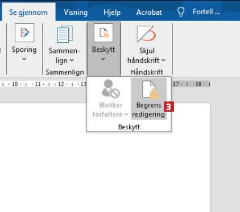Image resolution: width=240 pixels, height=212 pixels.
Task: Expand the Sporing dropdown arrow
Action: [24, 59]
